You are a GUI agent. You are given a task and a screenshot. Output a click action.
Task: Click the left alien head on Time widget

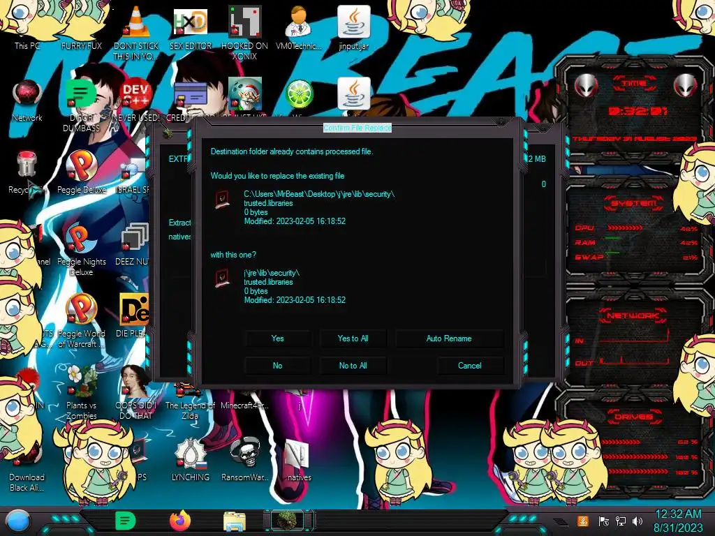point(587,85)
